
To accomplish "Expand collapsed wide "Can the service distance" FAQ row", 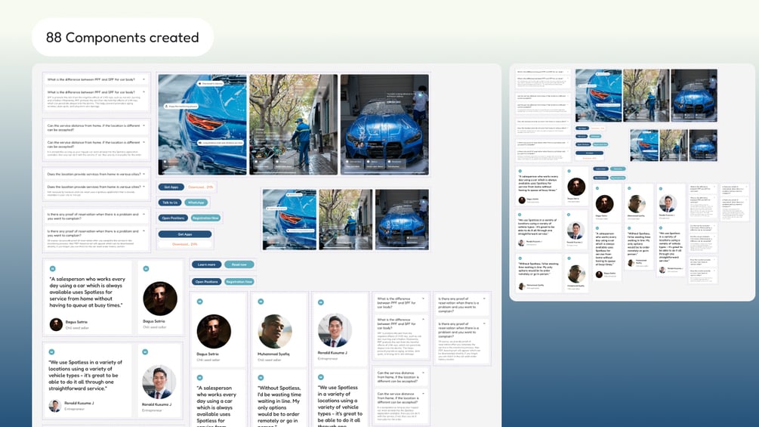I will tap(97, 127).
